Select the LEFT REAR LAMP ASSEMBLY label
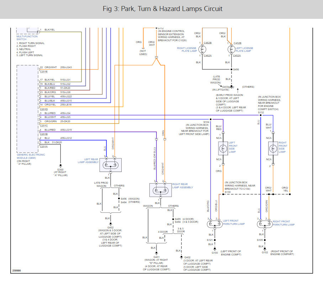 click(88, 161)
